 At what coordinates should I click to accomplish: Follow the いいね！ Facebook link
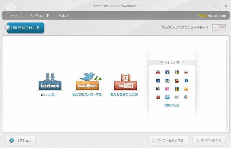tap(51, 94)
